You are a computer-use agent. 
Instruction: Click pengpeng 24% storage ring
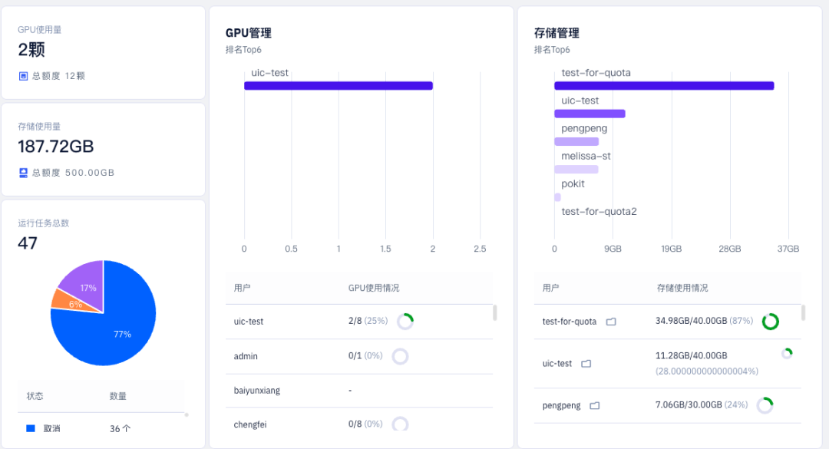click(x=765, y=405)
